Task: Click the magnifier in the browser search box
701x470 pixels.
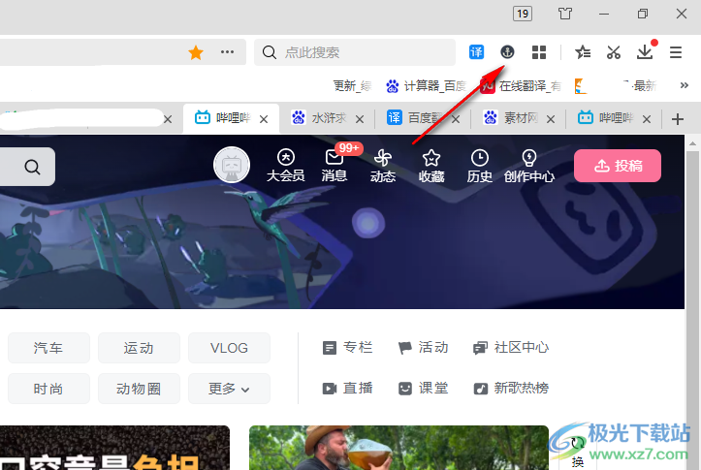Action: pyautogui.click(x=270, y=52)
